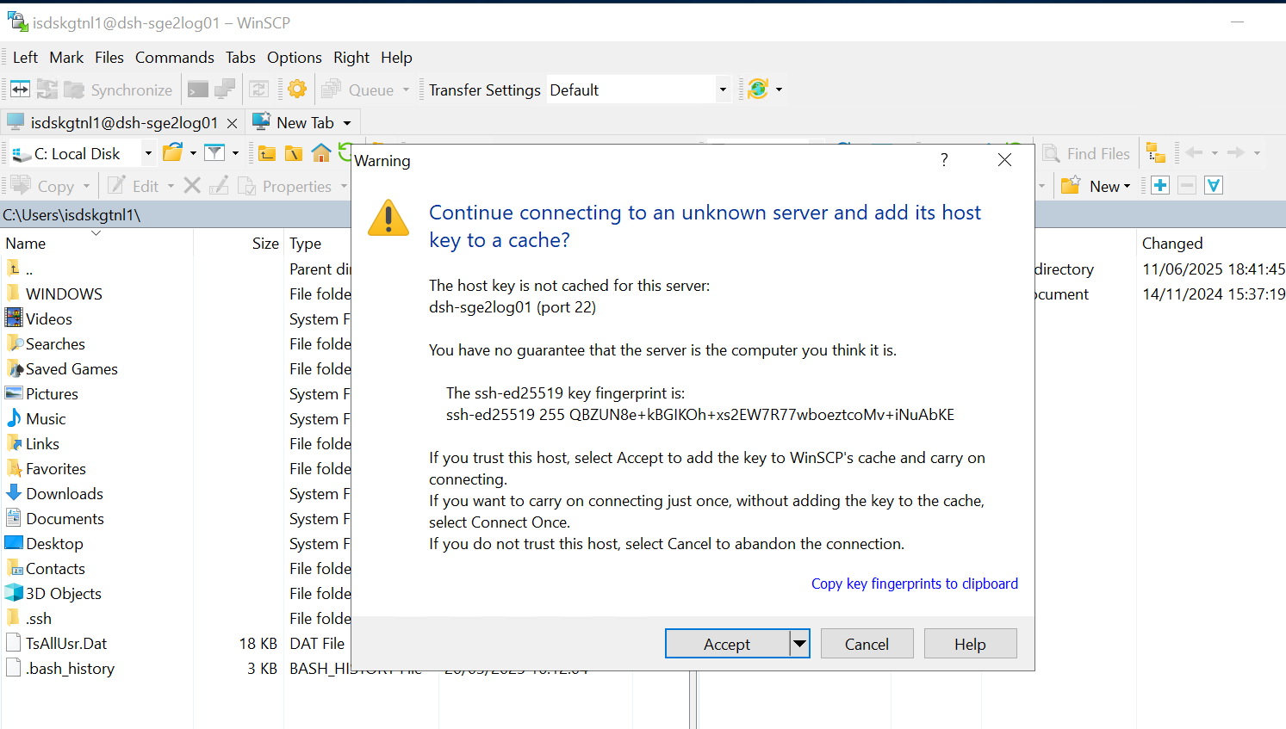
Task: Open the Default transfer settings dropdown
Action: point(722,89)
